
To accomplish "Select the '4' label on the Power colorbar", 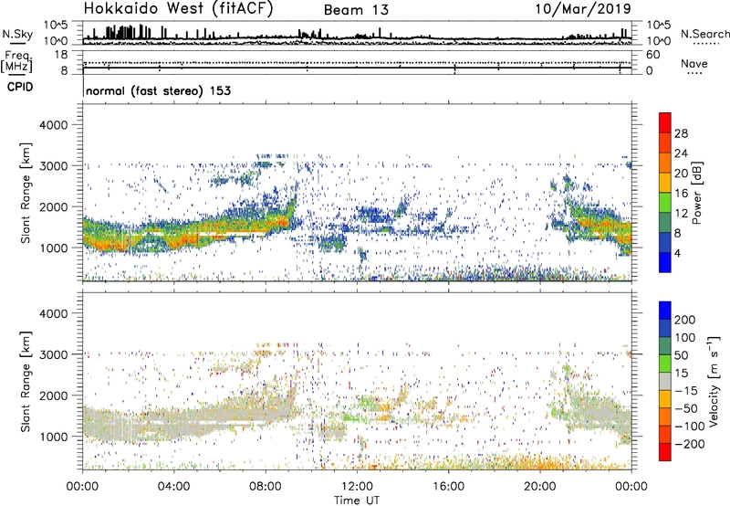I will click(677, 253).
